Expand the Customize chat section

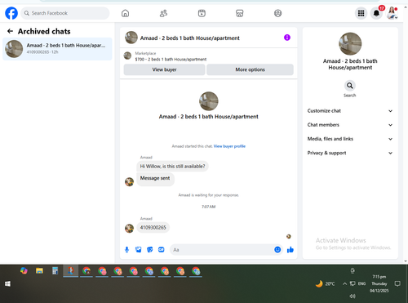(x=350, y=111)
